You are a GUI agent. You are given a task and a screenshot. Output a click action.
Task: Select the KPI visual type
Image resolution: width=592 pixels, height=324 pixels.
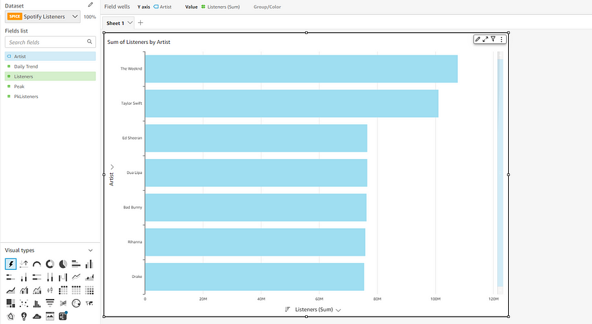point(24,264)
